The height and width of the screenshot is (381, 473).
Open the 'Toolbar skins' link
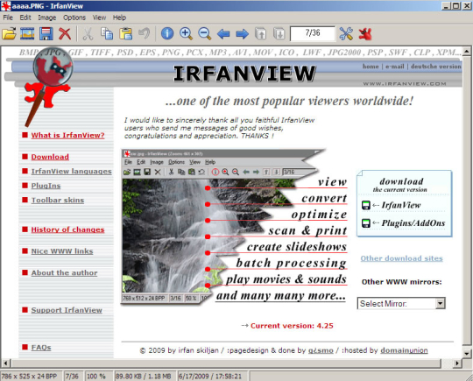coord(58,201)
